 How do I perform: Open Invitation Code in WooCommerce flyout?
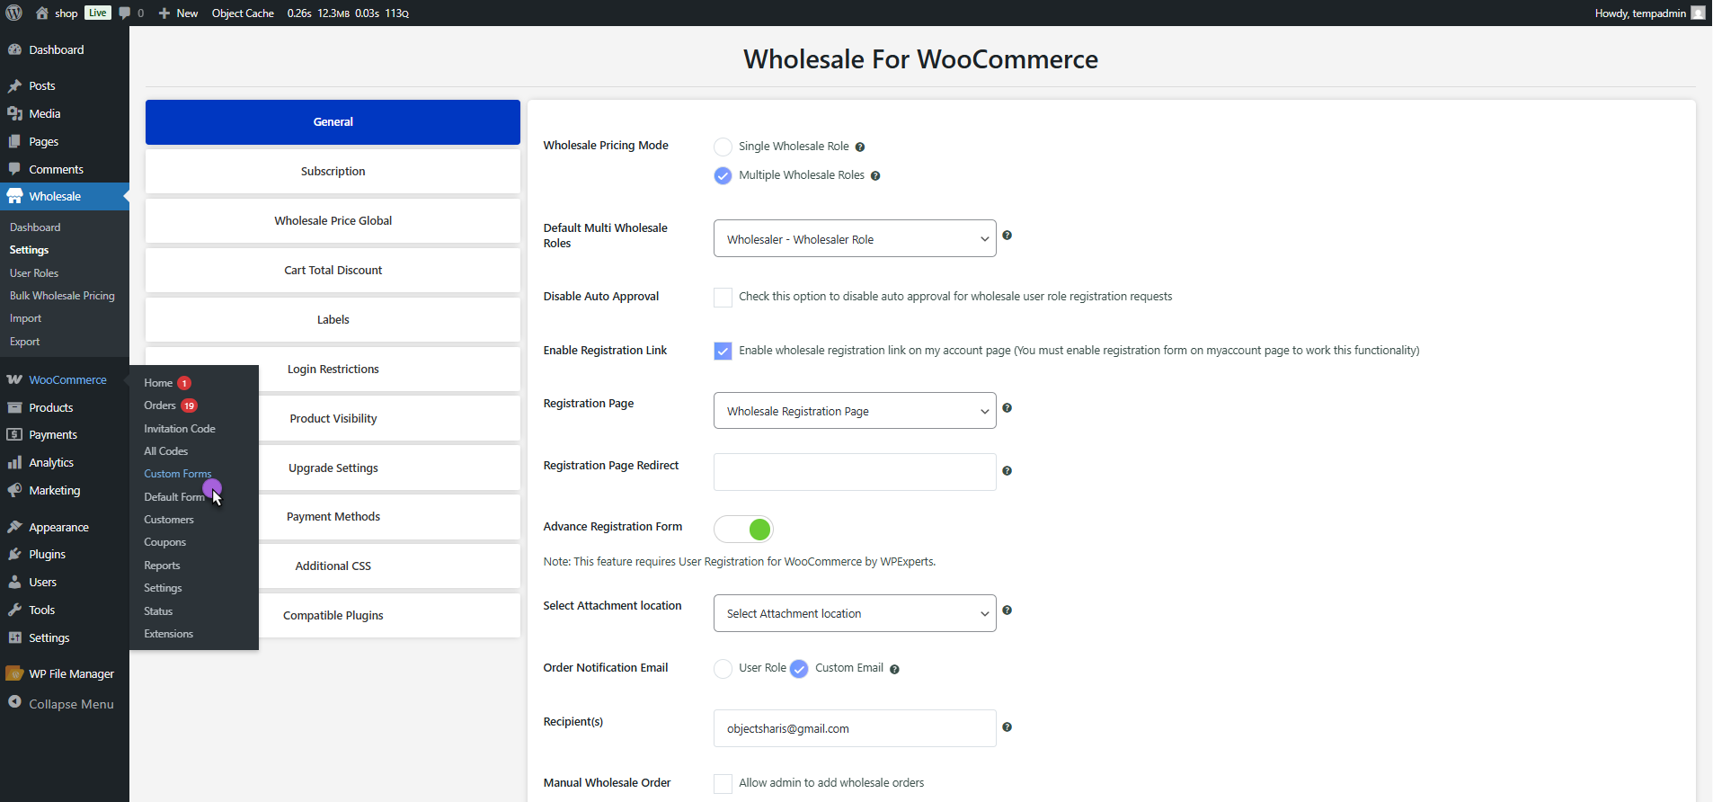(x=180, y=429)
